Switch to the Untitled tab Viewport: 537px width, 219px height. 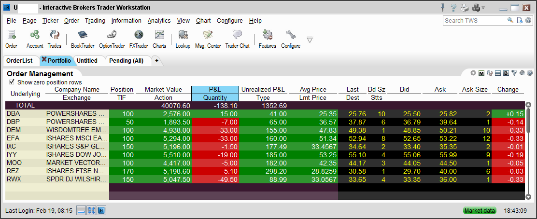point(87,61)
